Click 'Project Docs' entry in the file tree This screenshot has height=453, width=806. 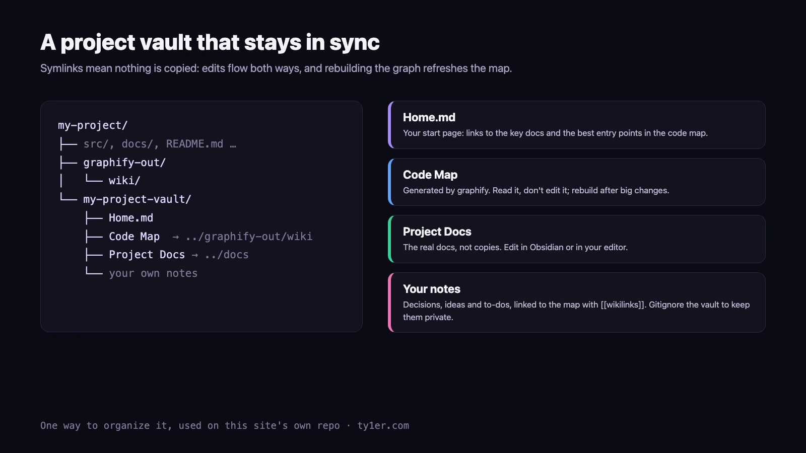click(147, 255)
